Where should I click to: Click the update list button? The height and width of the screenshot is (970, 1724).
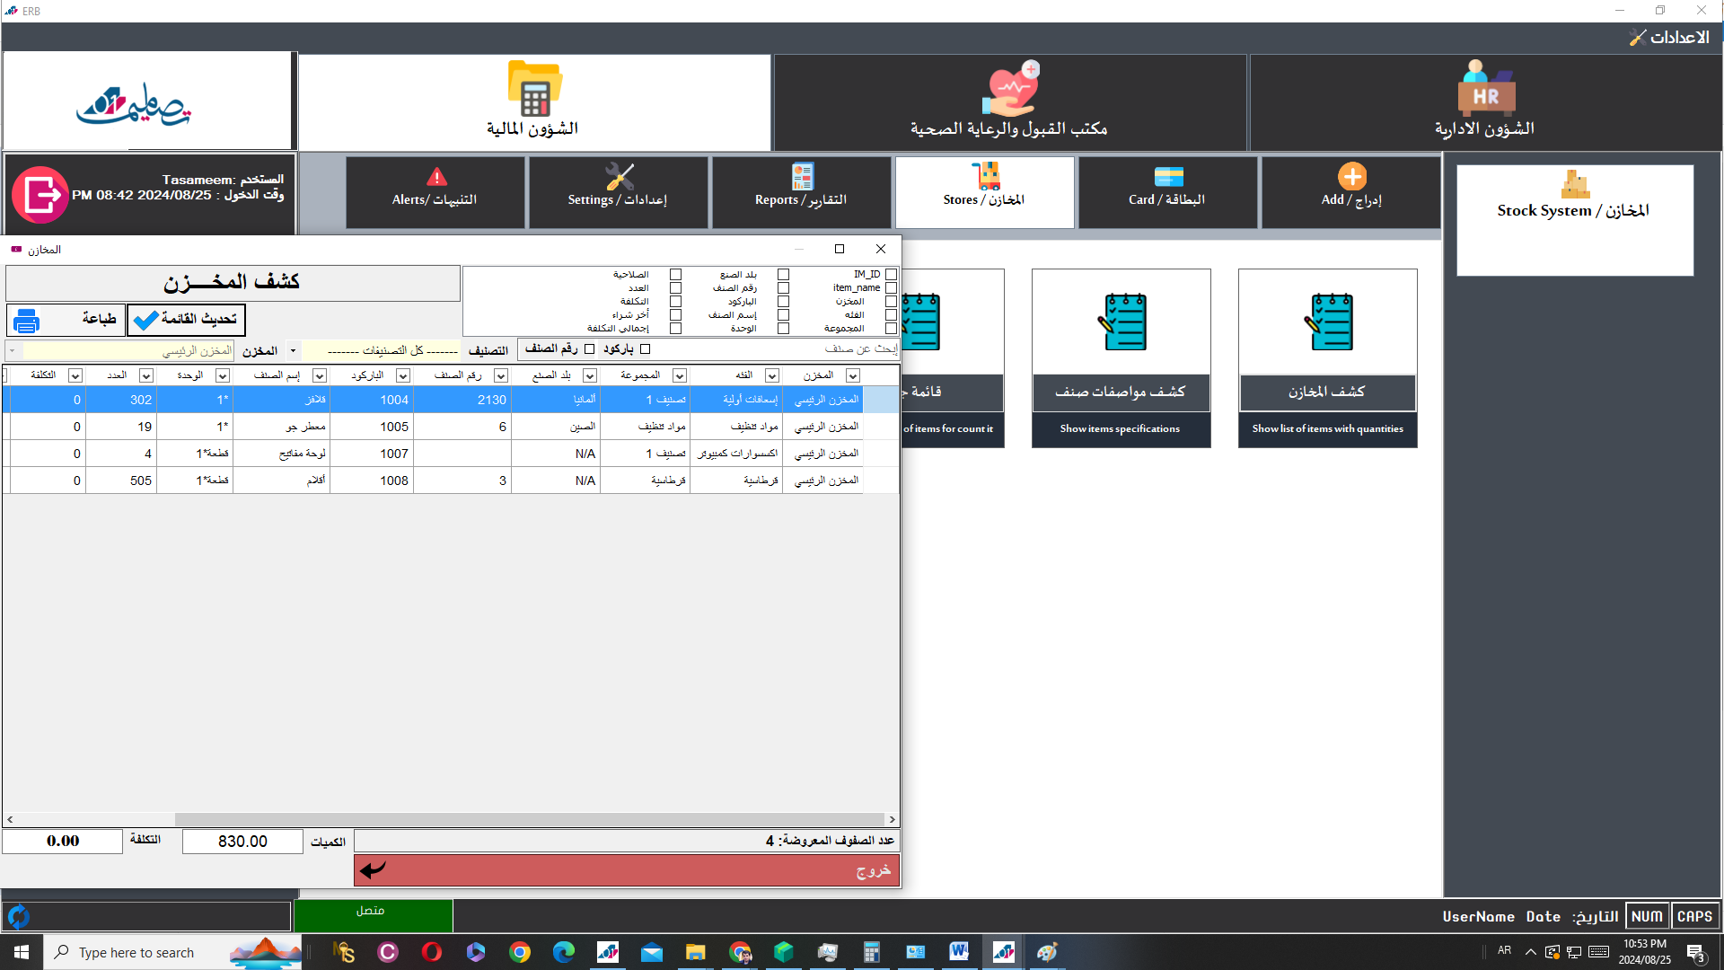coord(186,320)
